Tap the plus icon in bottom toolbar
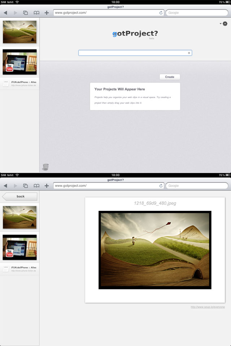The image size is (231, 346). 47,186
